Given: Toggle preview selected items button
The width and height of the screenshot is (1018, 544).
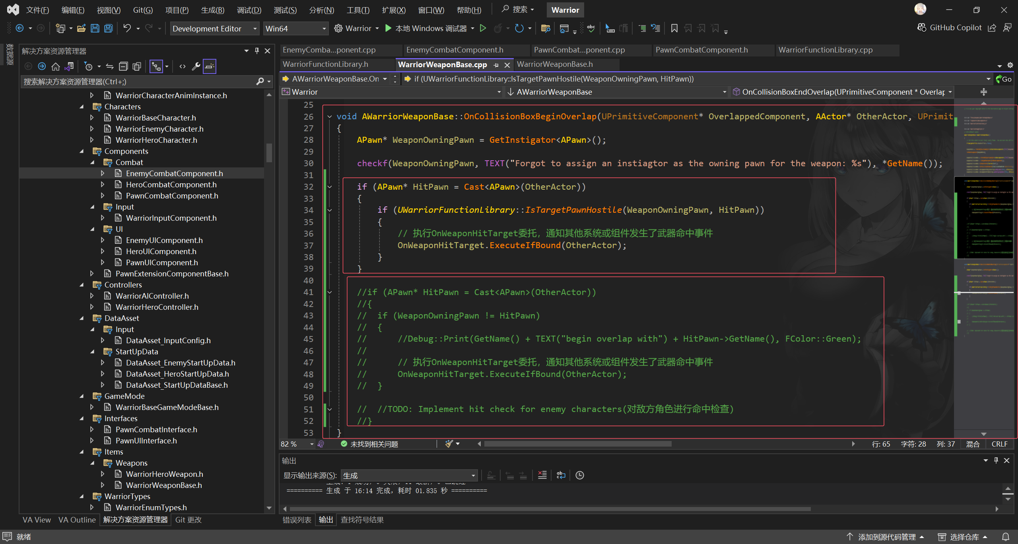Looking at the screenshot, I should coord(210,66).
